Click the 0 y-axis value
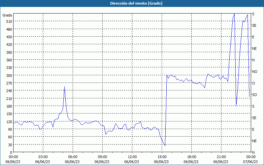Image resolution: width=264 pixels, height=165 pixels. pyautogui.click(x=11, y=152)
